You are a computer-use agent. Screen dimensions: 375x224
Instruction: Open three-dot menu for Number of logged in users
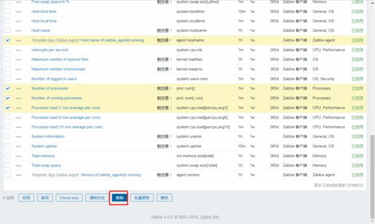pyautogui.click(x=18, y=79)
